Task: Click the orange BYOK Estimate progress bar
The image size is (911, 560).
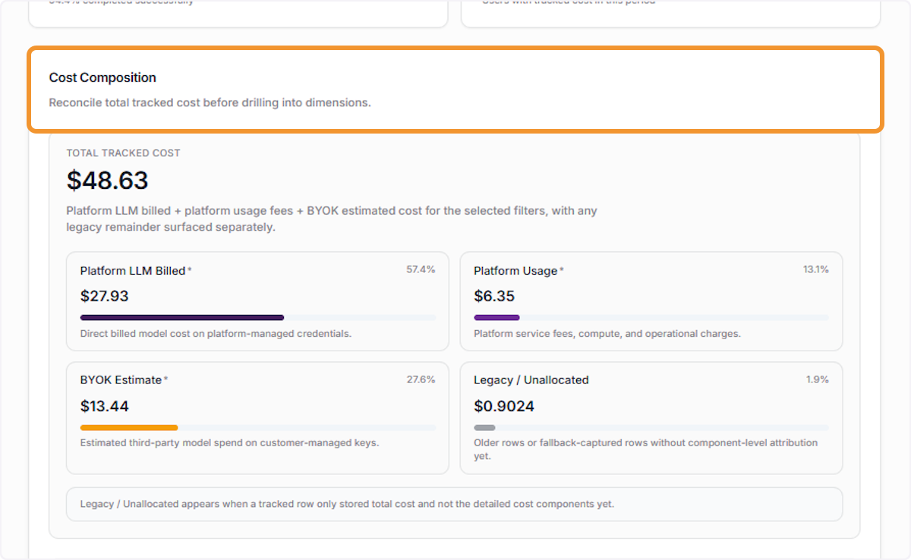Action: point(129,427)
